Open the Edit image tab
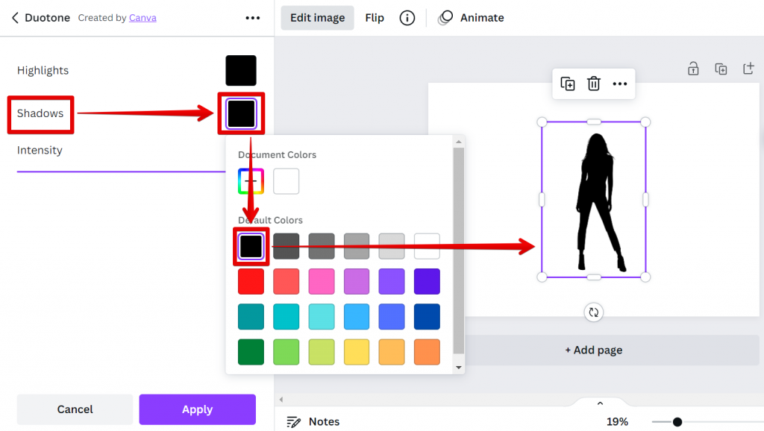Viewport: 764px width, 431px height. (x=317, y=18)
